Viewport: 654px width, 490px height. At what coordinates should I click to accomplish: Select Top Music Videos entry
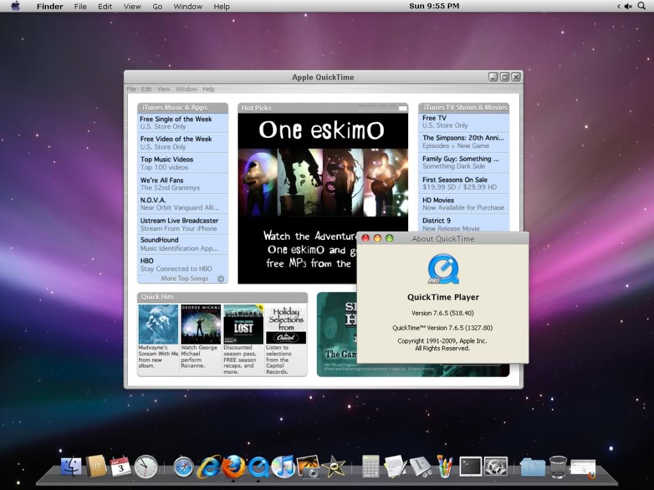click(x=183, y=163)
